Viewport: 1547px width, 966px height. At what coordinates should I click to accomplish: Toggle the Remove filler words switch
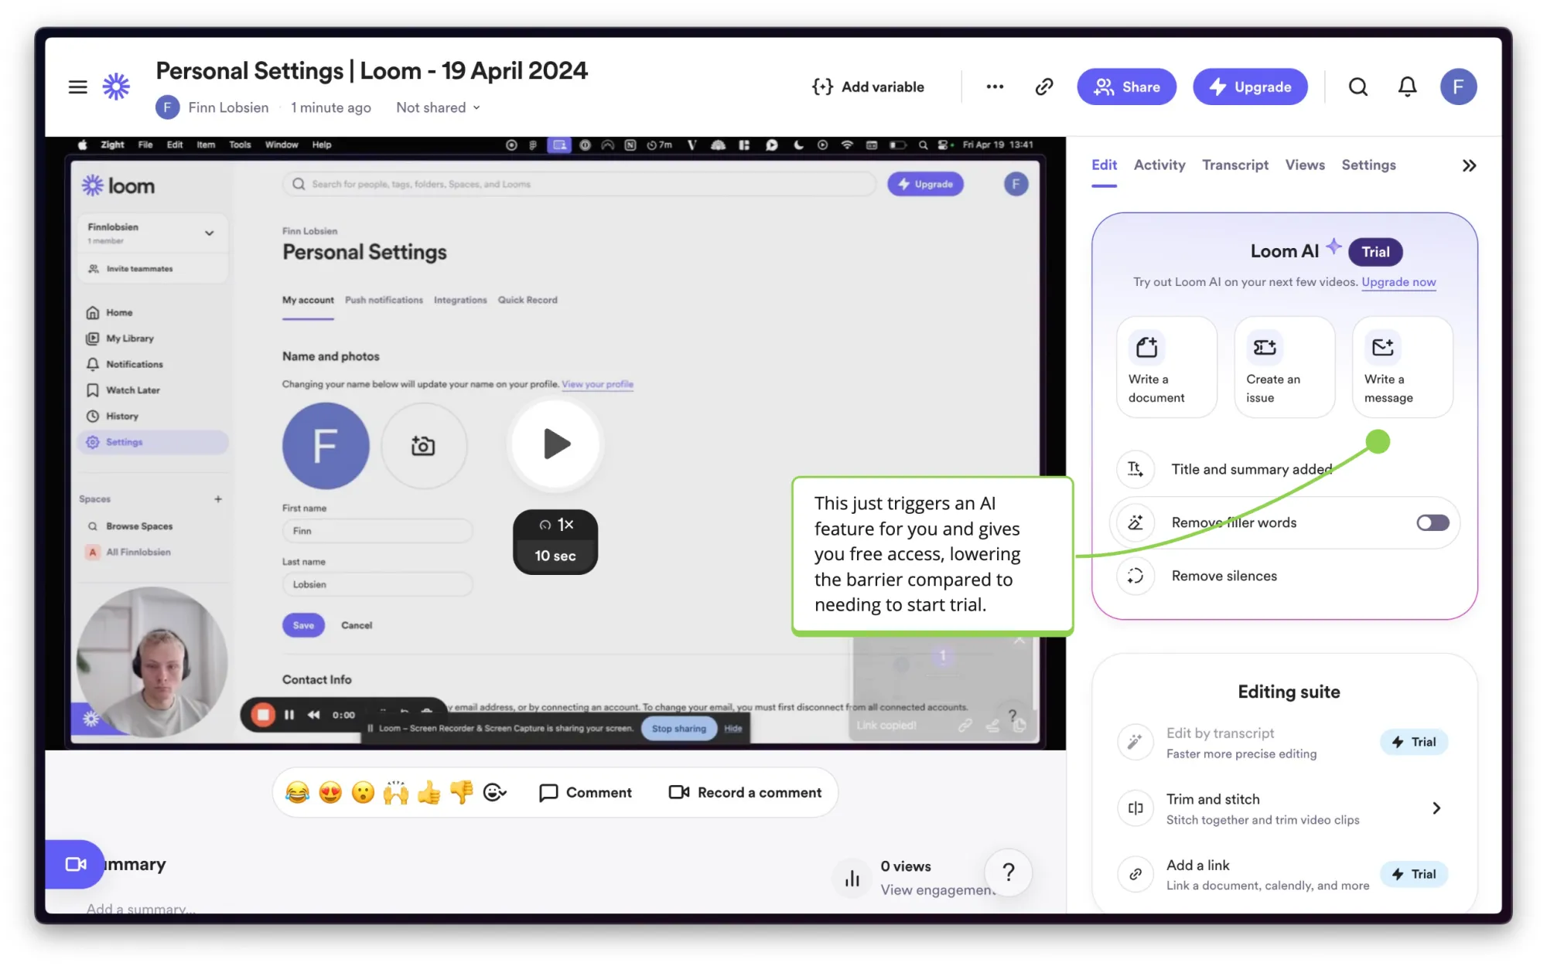[1431, 522]
